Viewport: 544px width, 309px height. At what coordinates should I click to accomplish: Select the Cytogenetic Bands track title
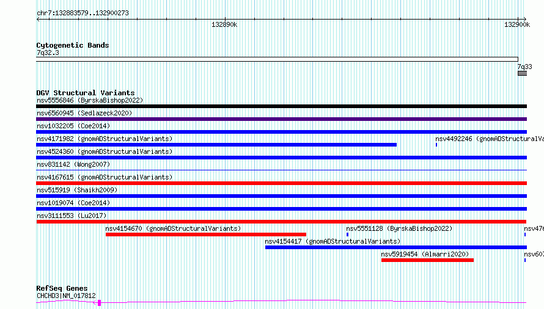73,45
